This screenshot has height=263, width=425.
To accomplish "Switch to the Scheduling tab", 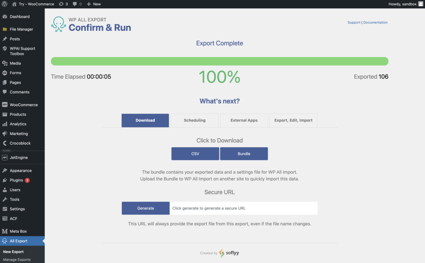I will [x=194, y=120].
